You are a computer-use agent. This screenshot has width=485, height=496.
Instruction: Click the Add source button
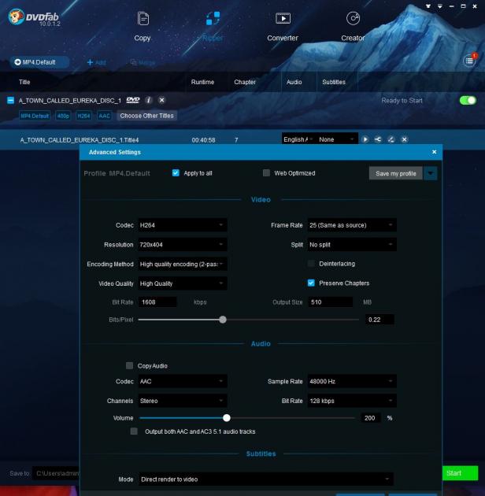96,63
